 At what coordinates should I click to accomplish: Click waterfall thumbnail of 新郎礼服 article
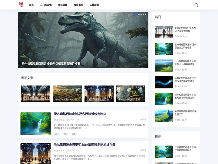[x=164, y=99]
